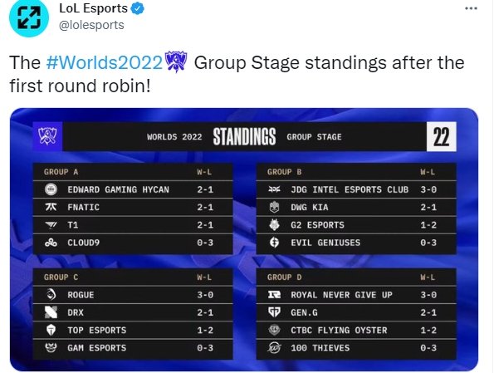Open the #Worlds2022 hashtag link
The width and height of the screenshot is (494, 373).
click(x=105, y=62)
